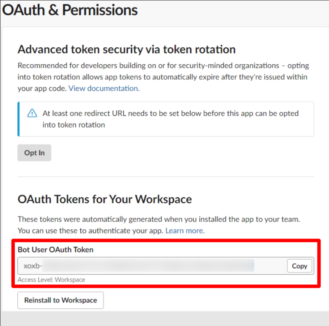Image resolution: width=329 pixels, height=326 pixels.
Task: Click the token rotation description paragraph
Action: (163, 77)
